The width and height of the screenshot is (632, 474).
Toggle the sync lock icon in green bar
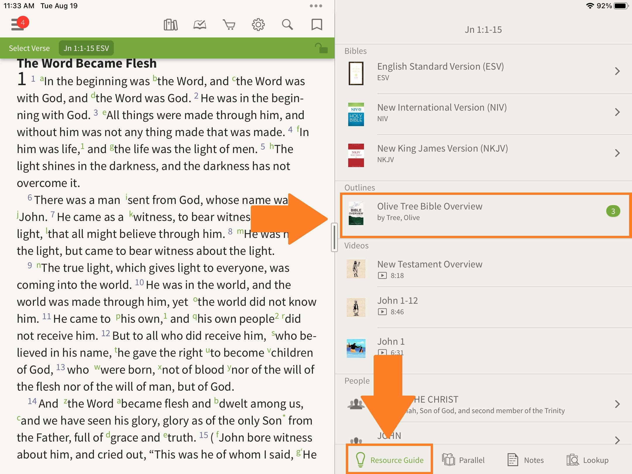coord(321,48)
